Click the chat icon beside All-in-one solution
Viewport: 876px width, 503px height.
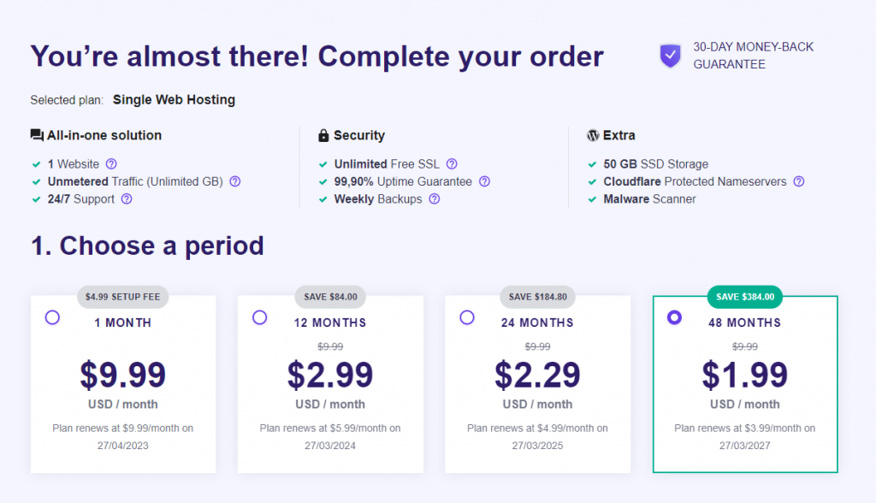point(37,135)
